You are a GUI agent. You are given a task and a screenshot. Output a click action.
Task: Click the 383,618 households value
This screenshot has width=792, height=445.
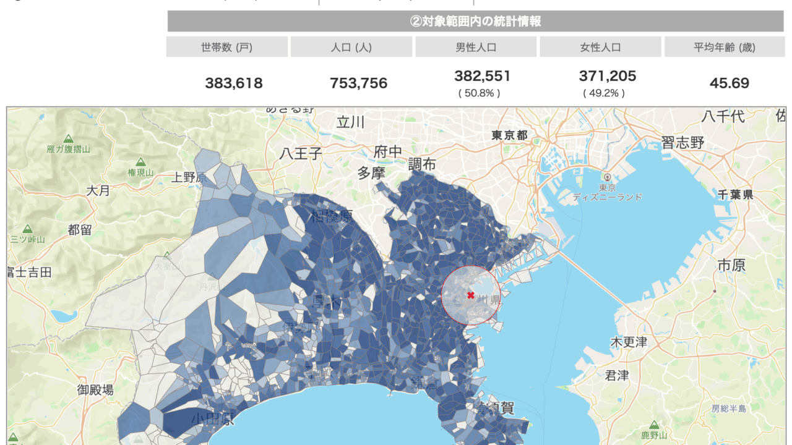pos(234,83)
